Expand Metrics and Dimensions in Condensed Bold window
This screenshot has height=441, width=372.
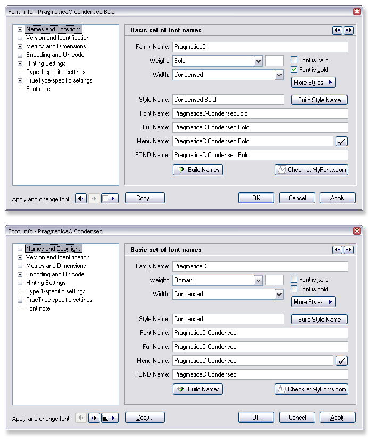(20, 46)
